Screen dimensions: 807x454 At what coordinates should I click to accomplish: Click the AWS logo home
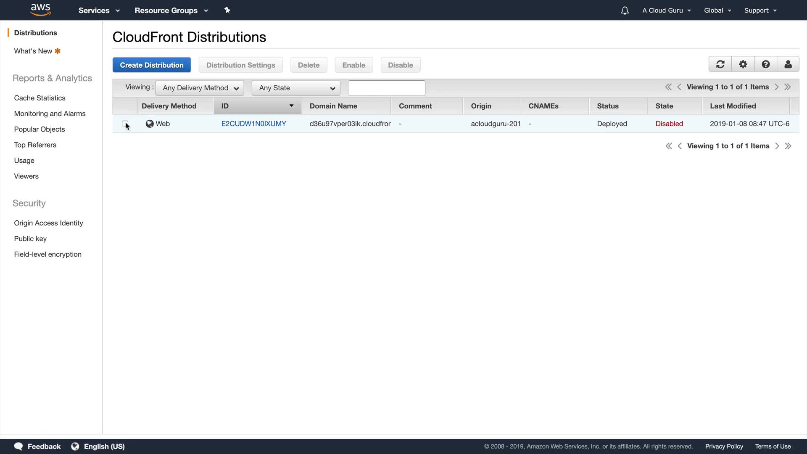point(41,10)
